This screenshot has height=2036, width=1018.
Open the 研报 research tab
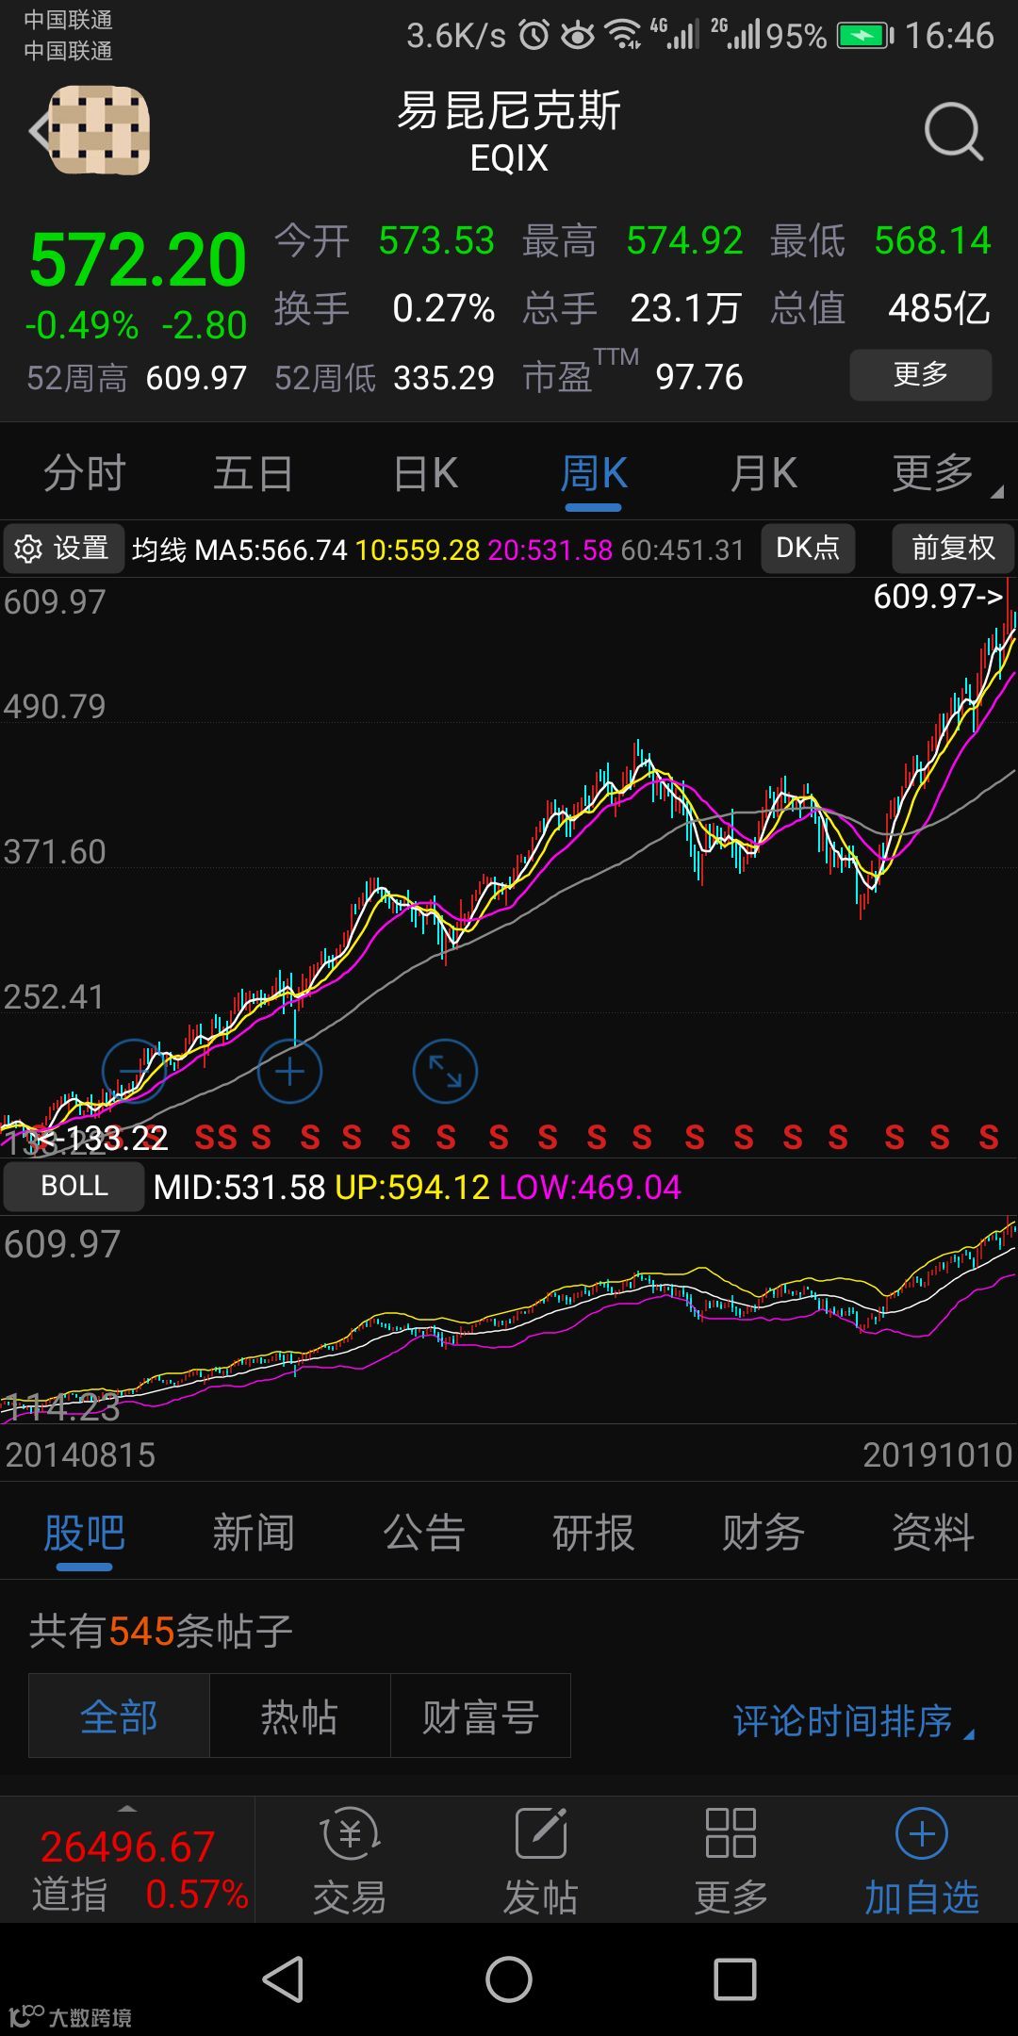pyautogui.click(x=594, y=1534)
